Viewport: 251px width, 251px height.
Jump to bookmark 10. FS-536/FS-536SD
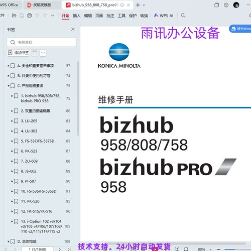tap(39, 191)
